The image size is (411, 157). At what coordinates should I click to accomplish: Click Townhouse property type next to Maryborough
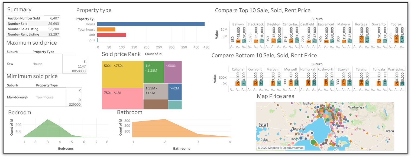point(45,97)
